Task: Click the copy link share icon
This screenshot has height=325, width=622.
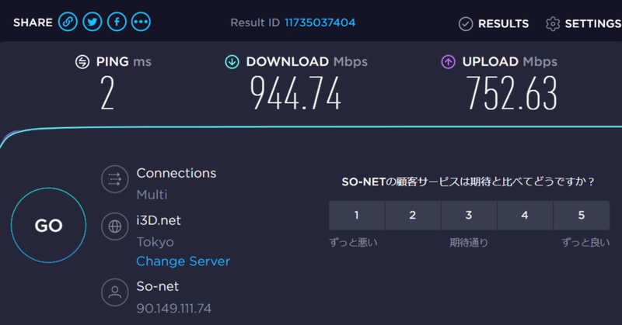Action: (x=69, y=22)
